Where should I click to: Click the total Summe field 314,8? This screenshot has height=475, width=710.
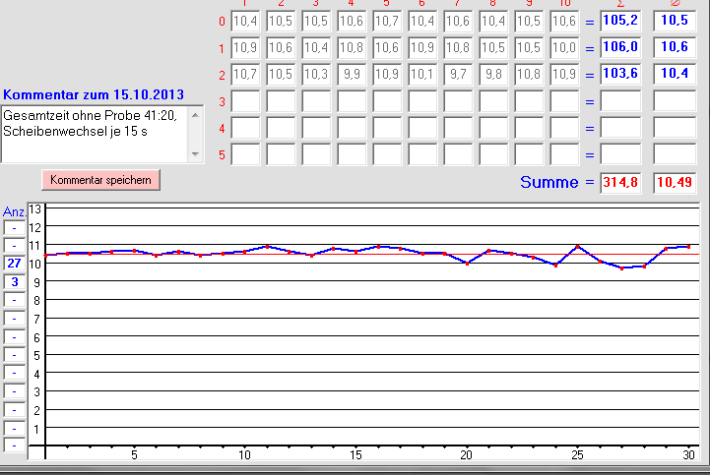pos(619,182)
